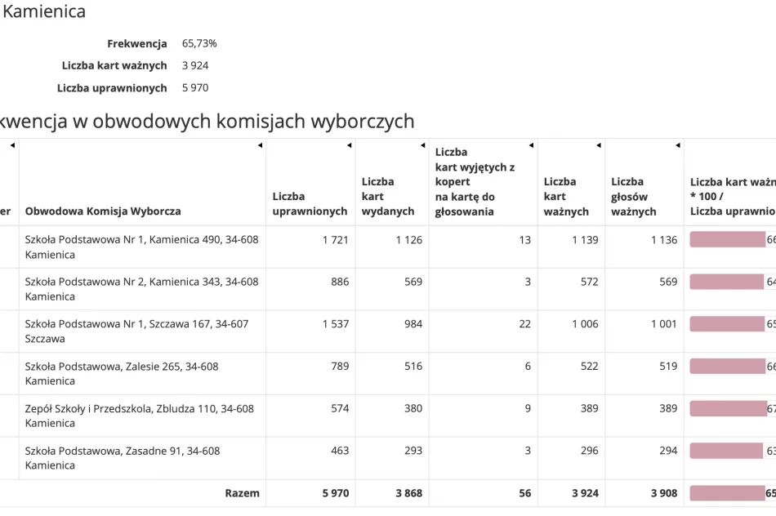The width and height of the screenshot is (776, 516).
Task: Sort the Liczba głosów ważnych column
Action: tap(678, 145)
